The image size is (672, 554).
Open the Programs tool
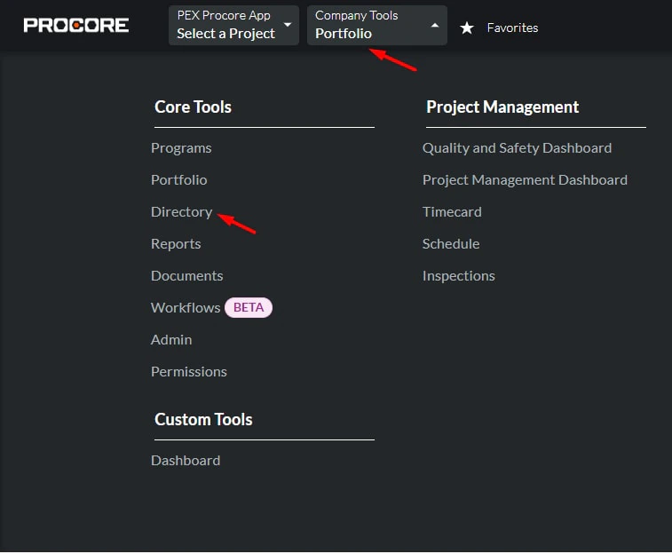pyautogui.click(x=181, y=148)
